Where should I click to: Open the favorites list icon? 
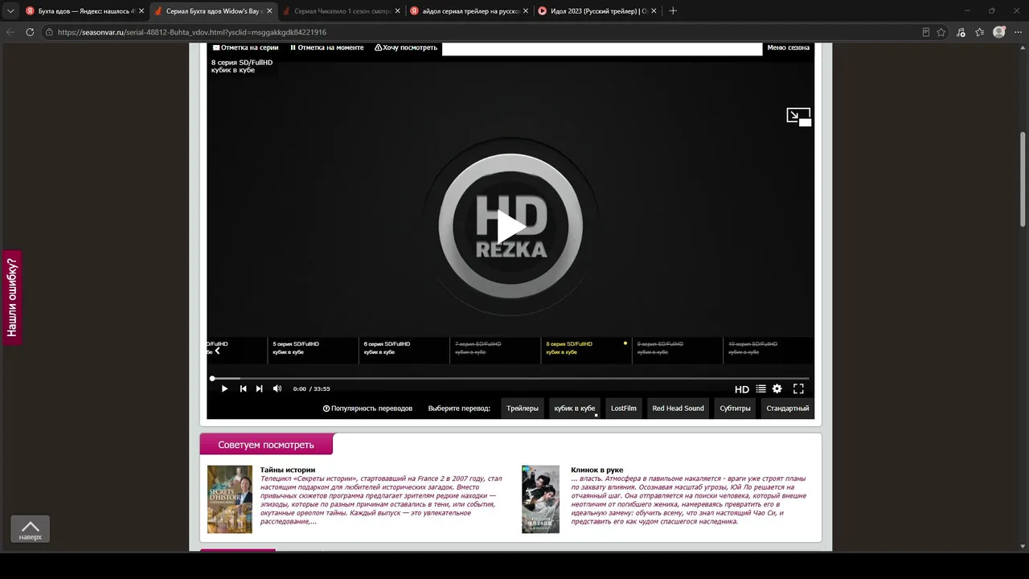pyautogui.click(x=980, y=32)
